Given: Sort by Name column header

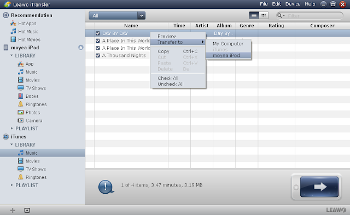Looking at the screenshot, I should point(131,26).
